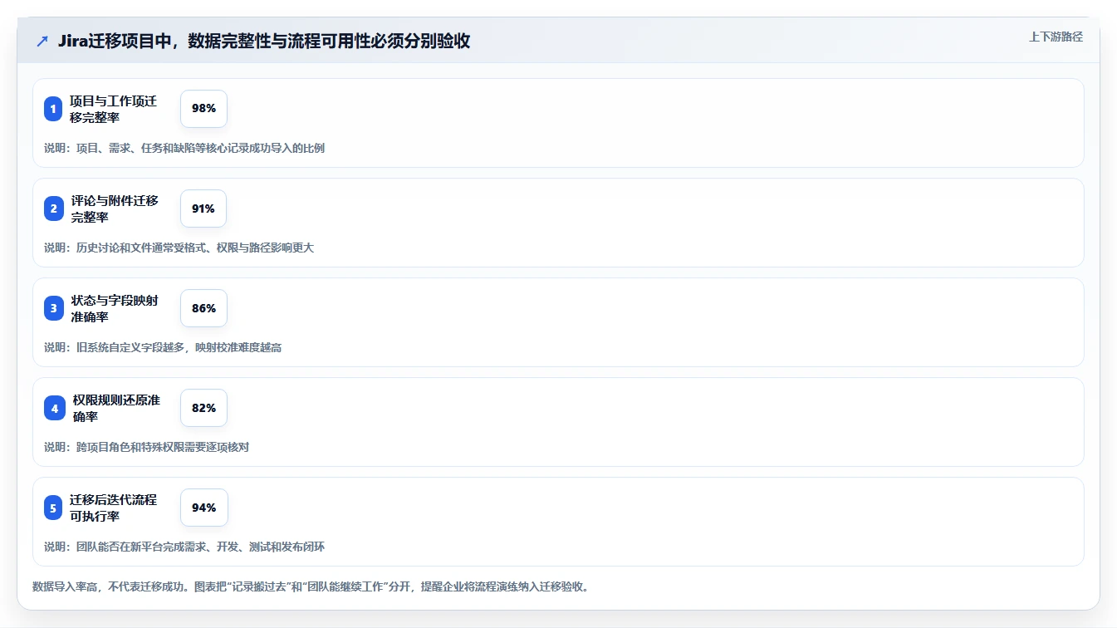Click the number 4 badge
This screenshot has width=1117, height=628.
53,408
